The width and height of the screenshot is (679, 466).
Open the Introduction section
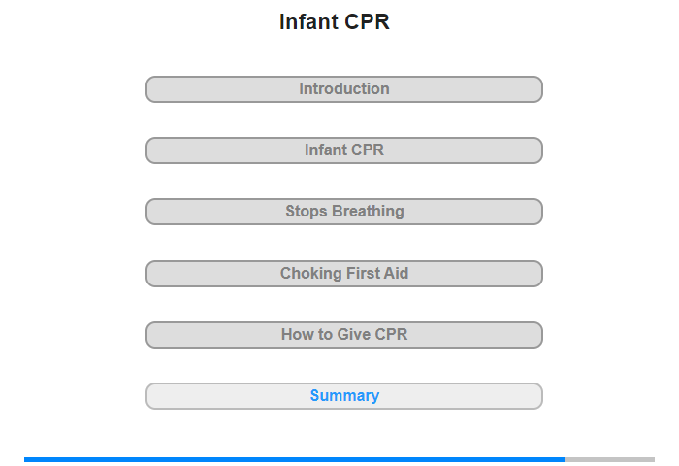click(344, 89)
